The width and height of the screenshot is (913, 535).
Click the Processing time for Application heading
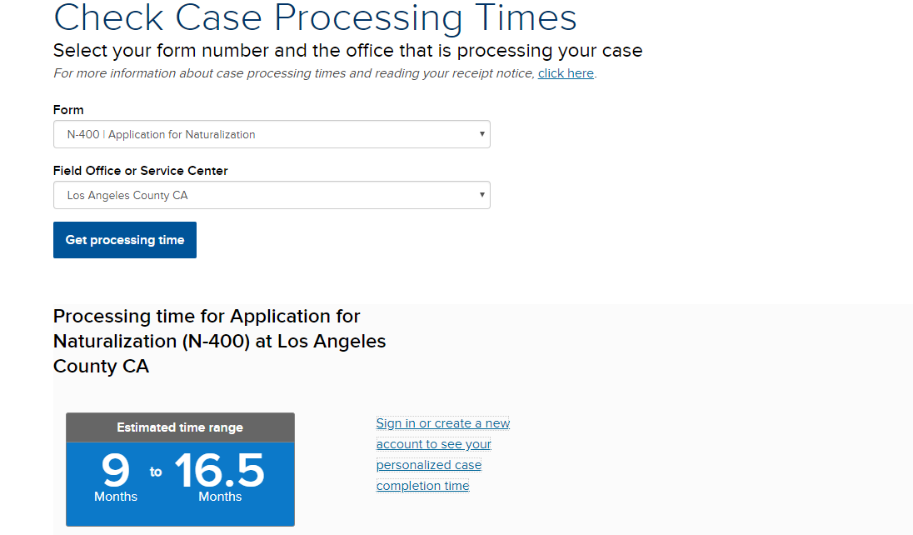point(207,317)
